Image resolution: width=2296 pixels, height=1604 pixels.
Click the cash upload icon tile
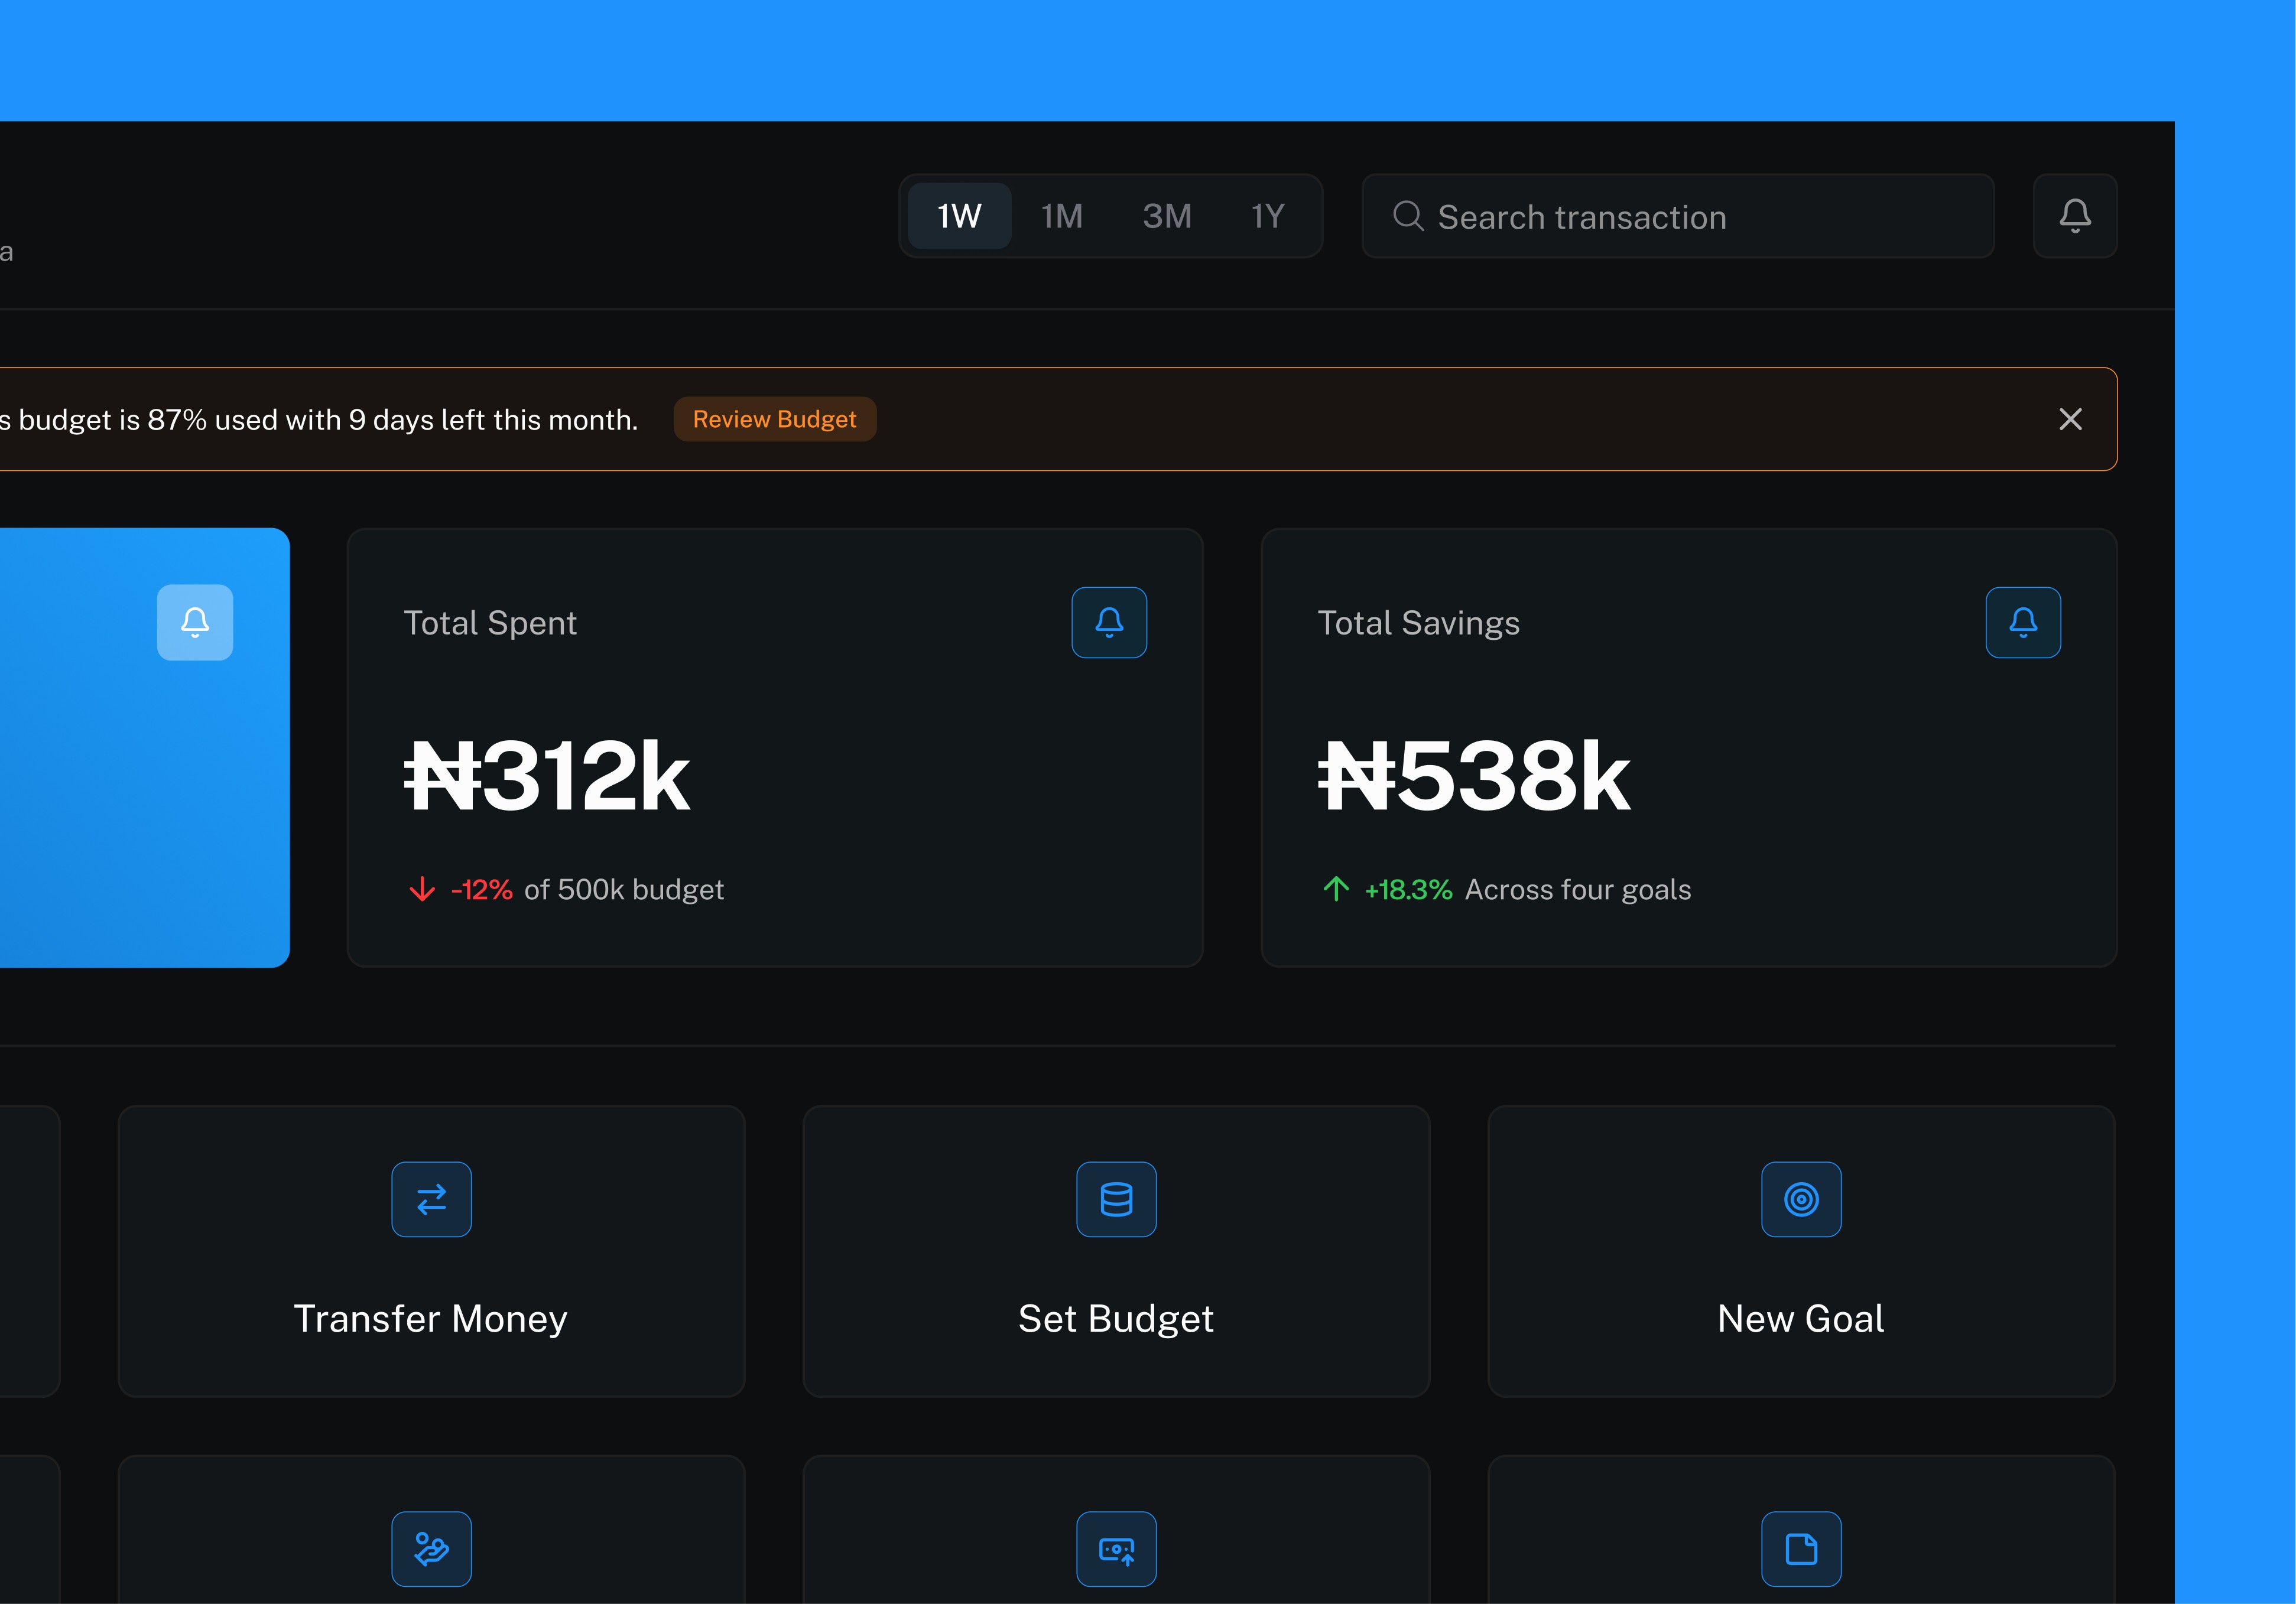(x=1116, y=1548)
